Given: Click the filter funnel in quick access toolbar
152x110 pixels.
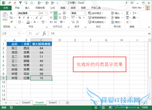Looking at the screenshot, I should 20,3.
